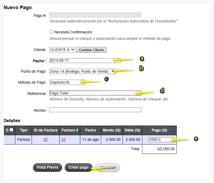Click the Debe (Q) column header
The width and height of the screenshot is (214, 183).
[x=132, y=130]
